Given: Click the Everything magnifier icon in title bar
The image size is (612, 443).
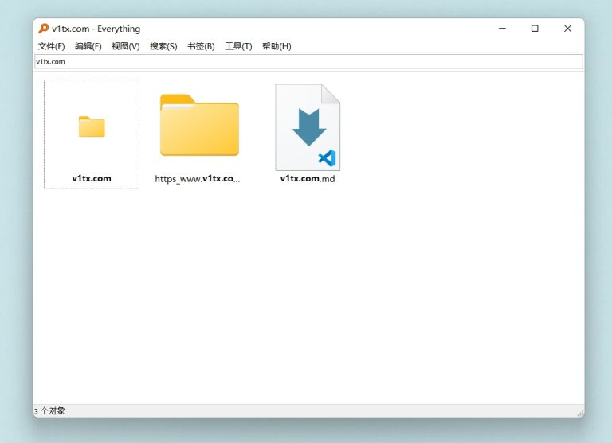Looking at the screenshot, I should click(43, 29).
